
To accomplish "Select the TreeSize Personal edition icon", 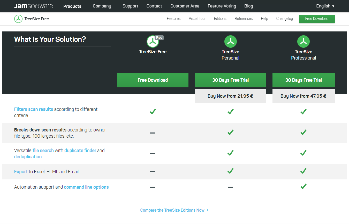I will click(230, 42).
